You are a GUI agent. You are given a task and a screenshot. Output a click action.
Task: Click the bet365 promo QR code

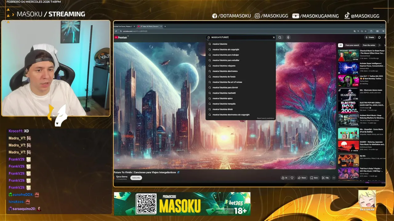147,204
